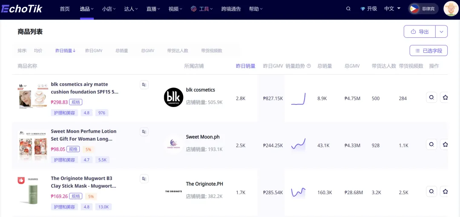This screenshot has height=217, width=460.
Task: Open 跨境通告 navigation item
Action: coord(231,9)
